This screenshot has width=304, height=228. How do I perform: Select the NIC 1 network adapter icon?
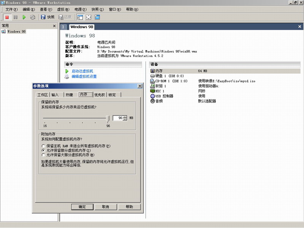pyautogui.click(x=153, y=91)
